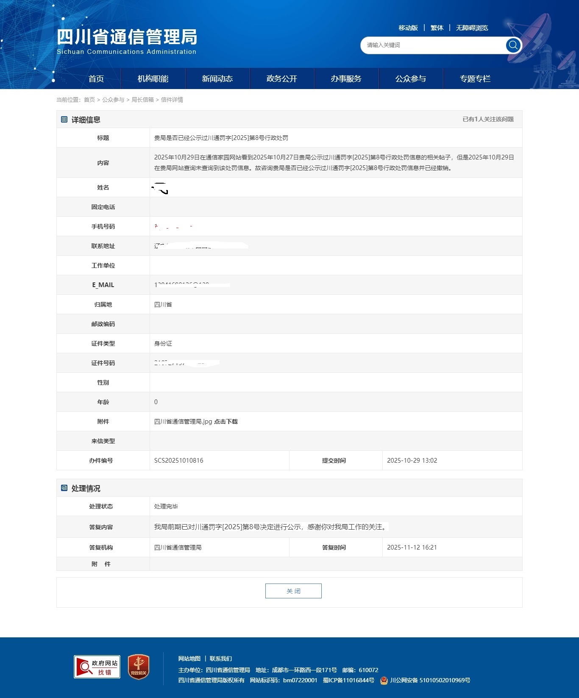This screenshot has height=698, width=579.
Task: Click the 政府网站找错 badge icon
Action: click(97, 667)
